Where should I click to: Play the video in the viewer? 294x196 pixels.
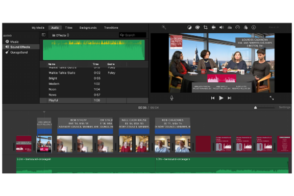click(x=221, y=98)
